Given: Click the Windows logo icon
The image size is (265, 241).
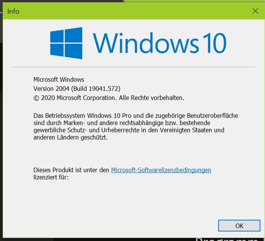Looking at the screenshot, I should click(66, 43).
